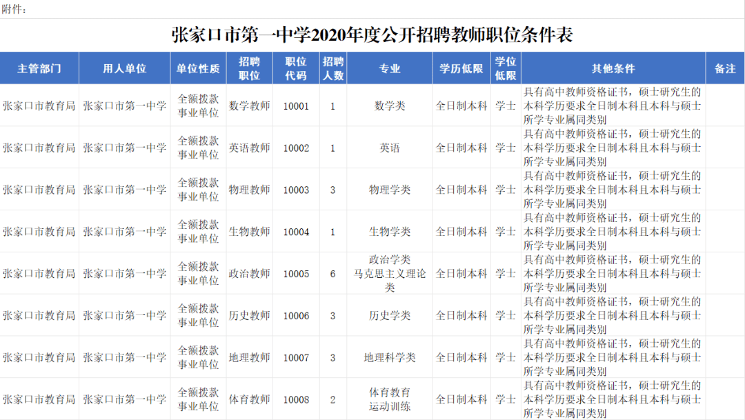Select the 学位低限 column header

(x=506, y=68)
